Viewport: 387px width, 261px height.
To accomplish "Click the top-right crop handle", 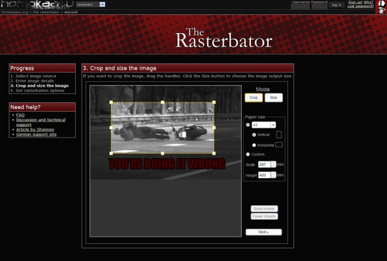I will coord(214,102).
